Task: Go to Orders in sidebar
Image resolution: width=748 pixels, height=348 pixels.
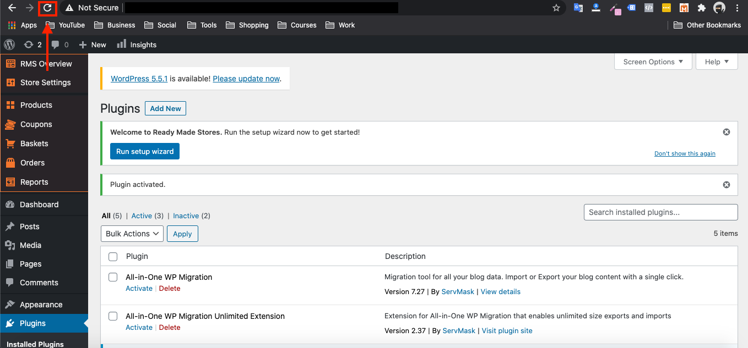Action: [x=44, y=163]
